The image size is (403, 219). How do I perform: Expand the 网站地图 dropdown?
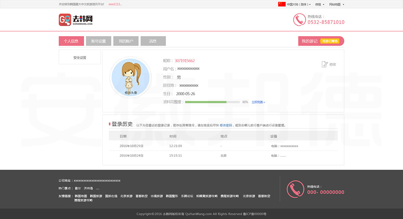(336, 4)
